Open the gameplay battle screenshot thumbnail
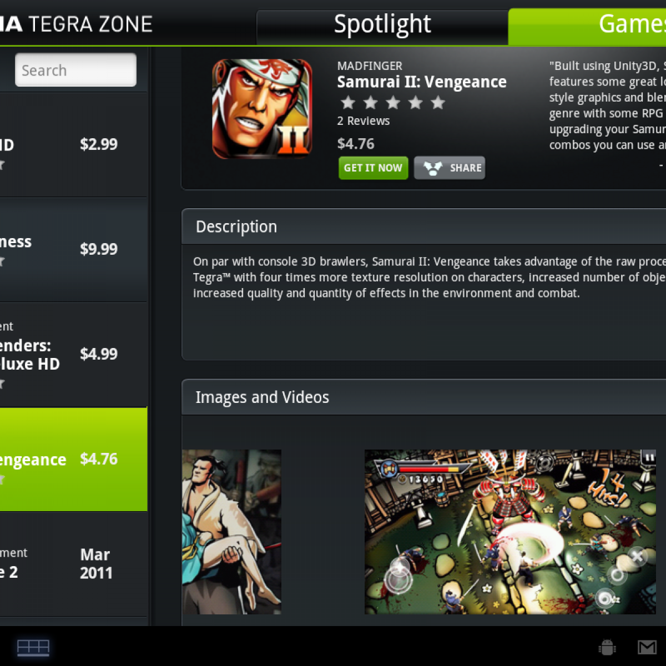This screenshot has width=666, height=666. point(510,532)
